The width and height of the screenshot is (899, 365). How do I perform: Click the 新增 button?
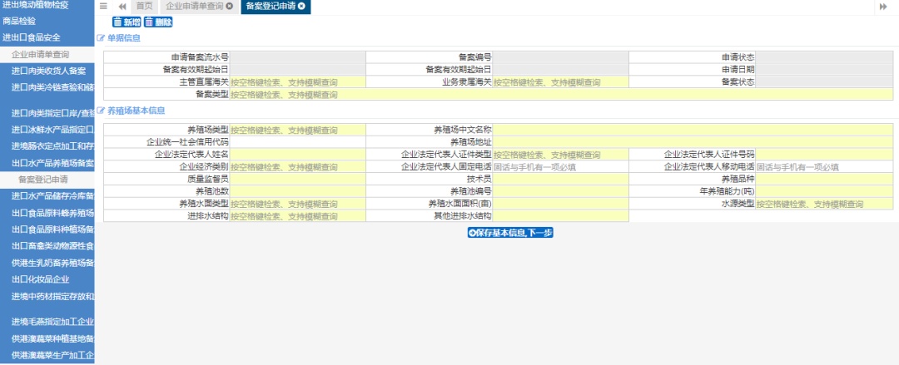[127, 22]
